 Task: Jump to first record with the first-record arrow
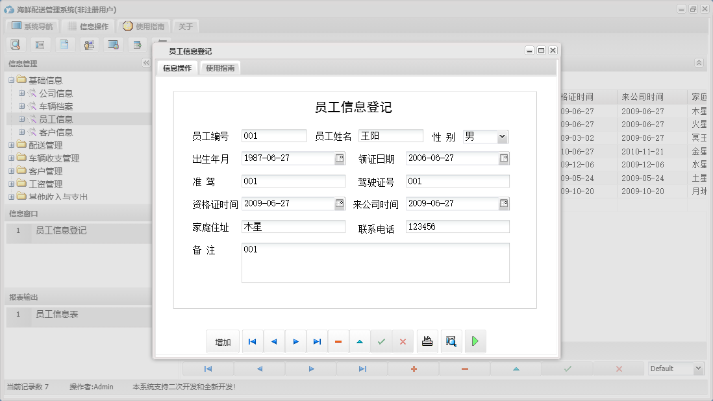(252, 341)
